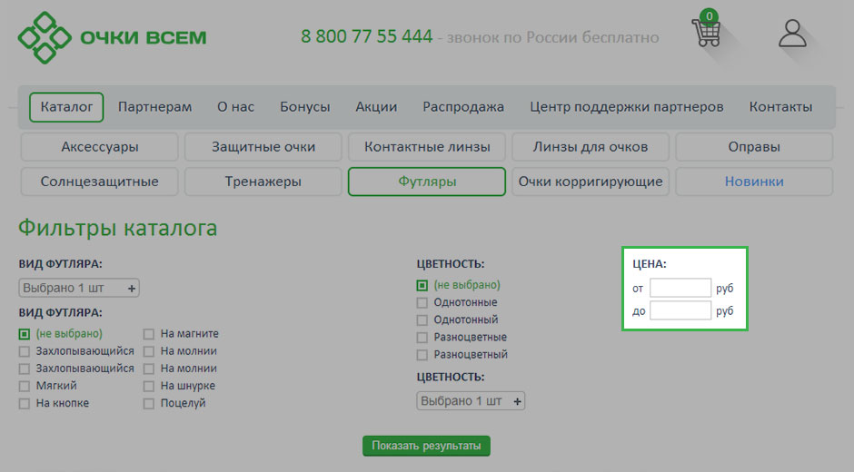The height and width of the screenshot is (472, 854).
Task: Expand the Вид футляра dropdown selector
Action: 79,289
